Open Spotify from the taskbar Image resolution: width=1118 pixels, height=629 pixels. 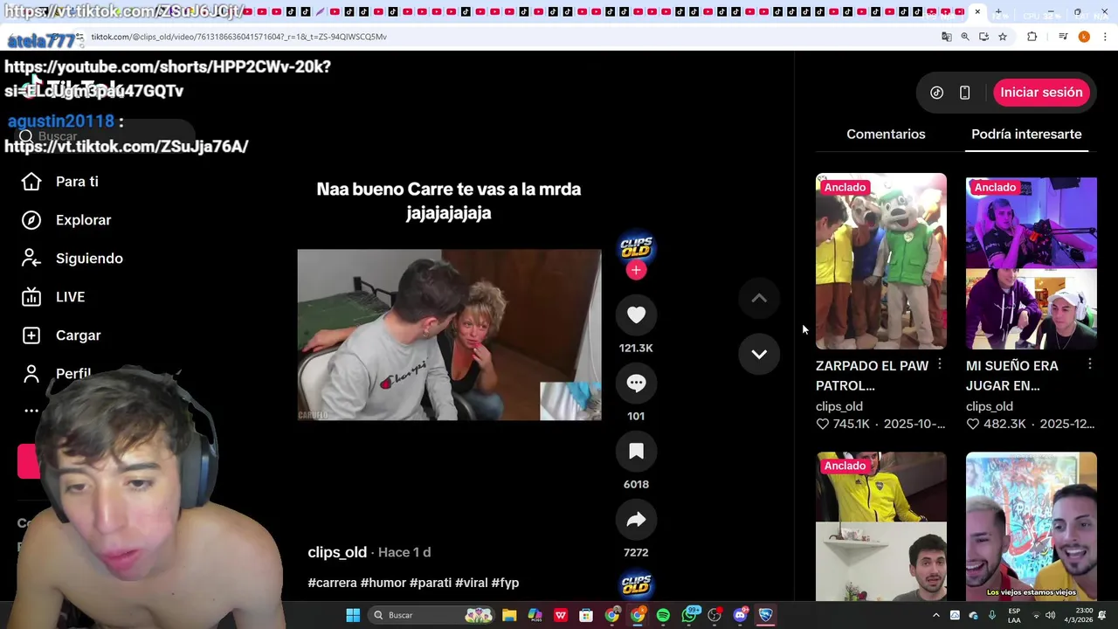click(x=663, y=615)
